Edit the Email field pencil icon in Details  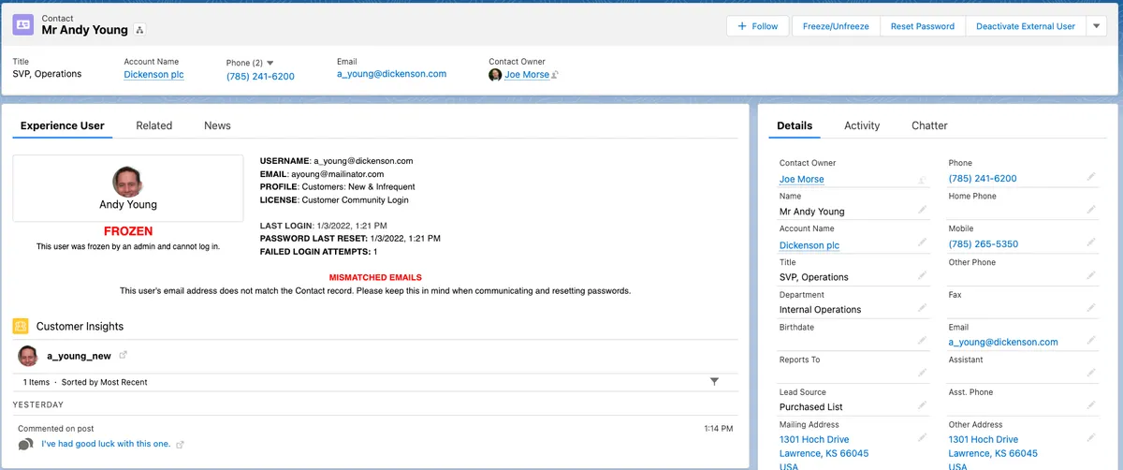[1091, 340]
